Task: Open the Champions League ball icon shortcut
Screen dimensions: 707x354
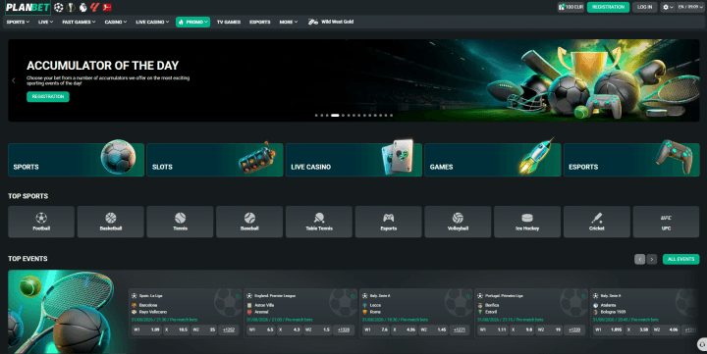Action: click(x=59, y=7)
